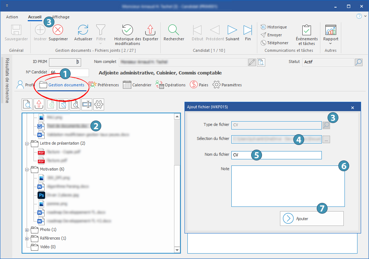The width and height of the screenshot is (369, 259).
Task: Click the document tree scrollbar down arrow
Action: point(177,250)
